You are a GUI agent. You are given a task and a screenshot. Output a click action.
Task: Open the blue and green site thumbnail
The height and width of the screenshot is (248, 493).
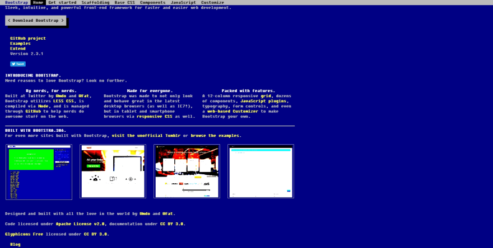click(39, 172)
